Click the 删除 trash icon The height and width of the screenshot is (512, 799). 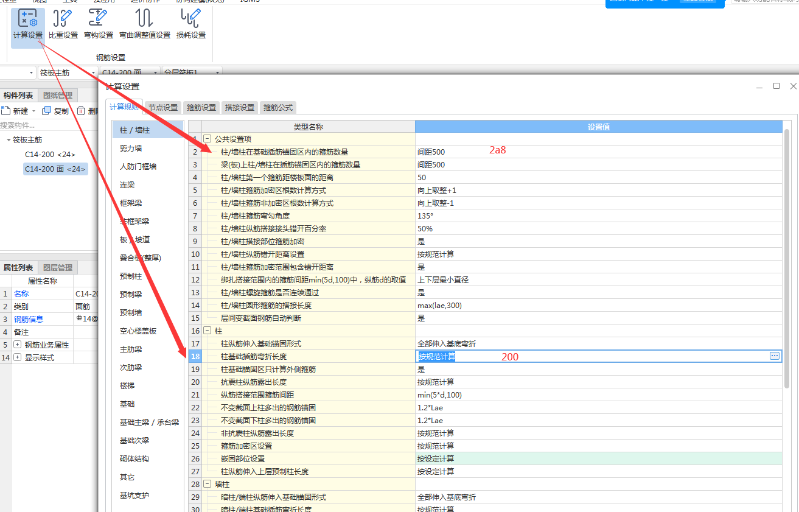[x=80, y=111]
